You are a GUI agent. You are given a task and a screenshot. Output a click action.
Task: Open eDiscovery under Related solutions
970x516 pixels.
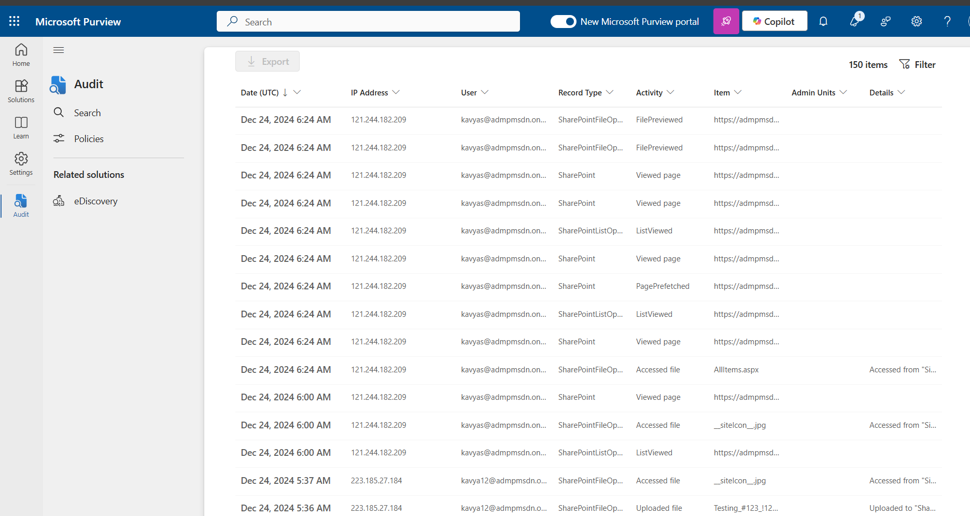click(96, 201)
